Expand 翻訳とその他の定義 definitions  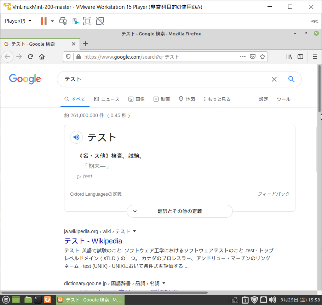coord(179,211)
